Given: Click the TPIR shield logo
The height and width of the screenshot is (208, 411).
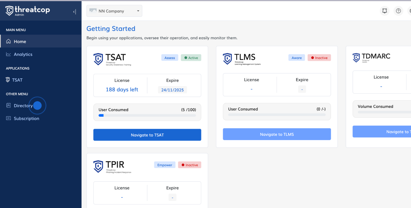Looking at the screenshot, I should pyautogui.click(x=98, y=166).
